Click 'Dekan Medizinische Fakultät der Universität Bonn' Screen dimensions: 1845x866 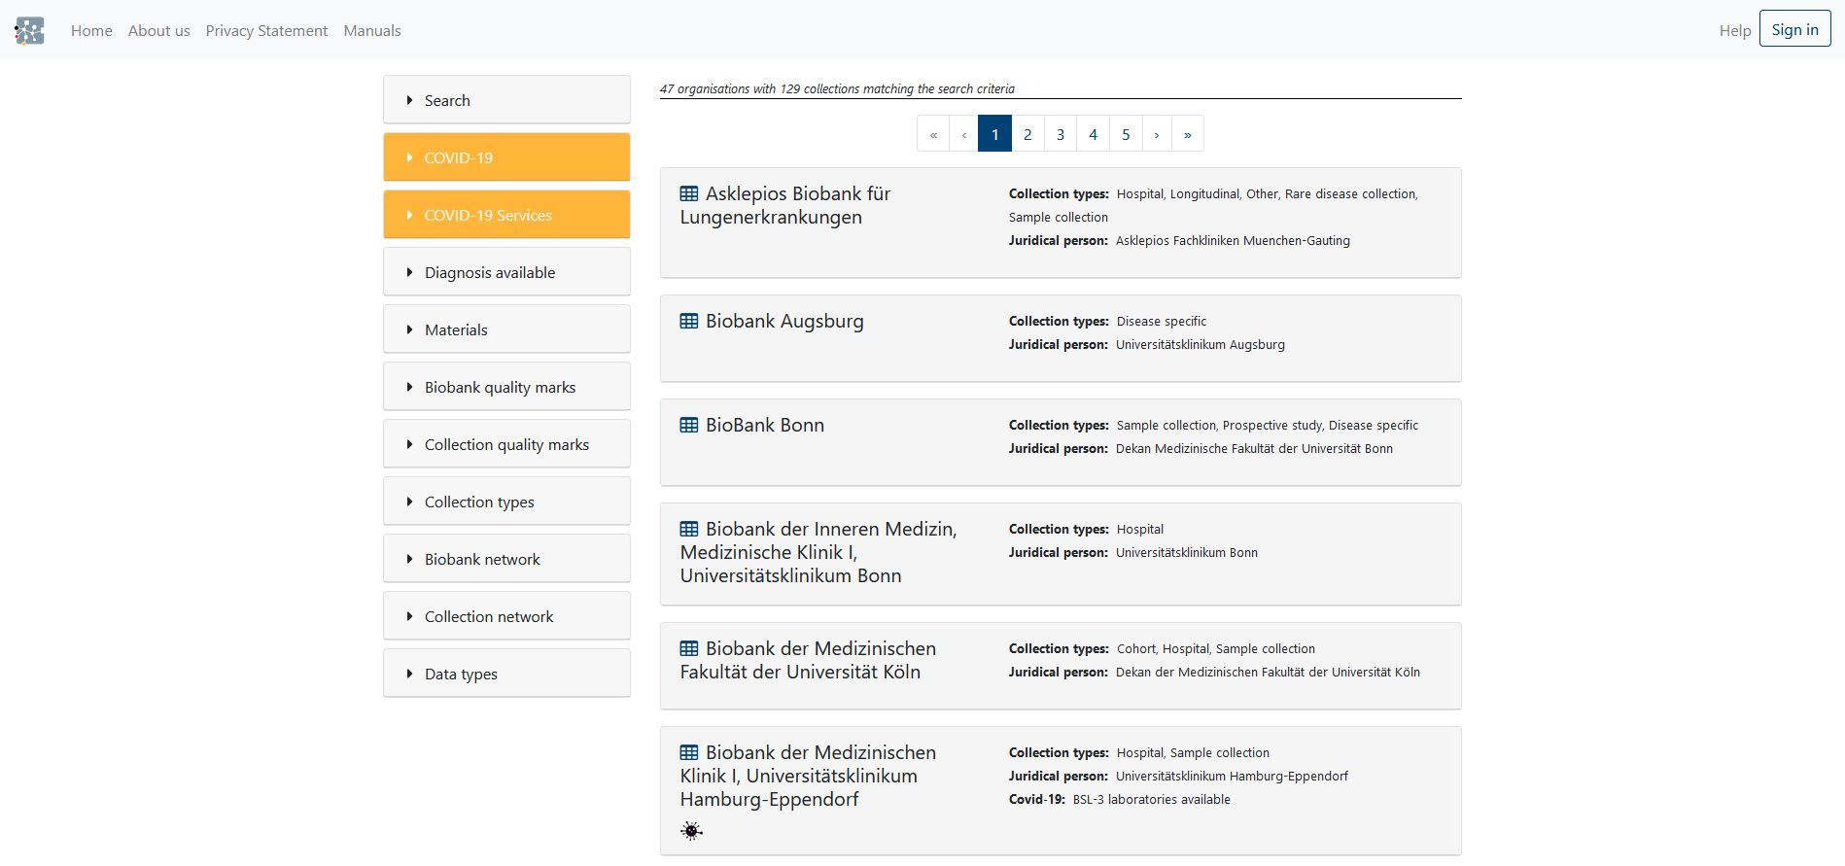point(1254,448)
